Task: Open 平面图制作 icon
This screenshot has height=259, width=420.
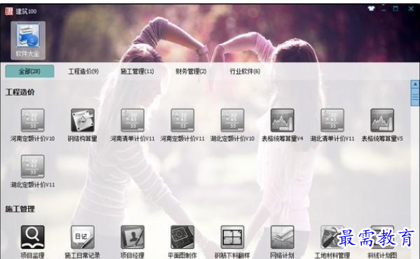Action: pyautogui.click(x=183, y=238)
